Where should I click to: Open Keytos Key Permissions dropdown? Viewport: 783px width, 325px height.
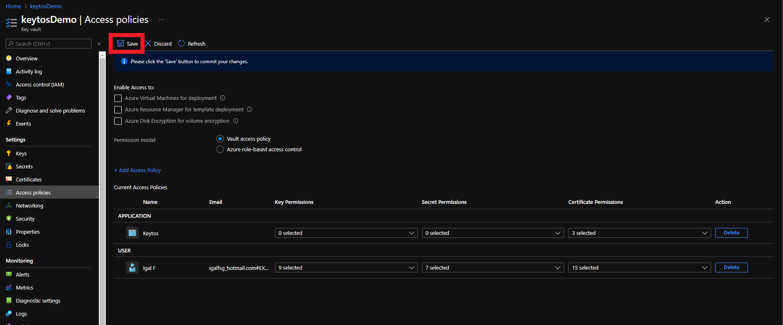click(x=346, y=233)
